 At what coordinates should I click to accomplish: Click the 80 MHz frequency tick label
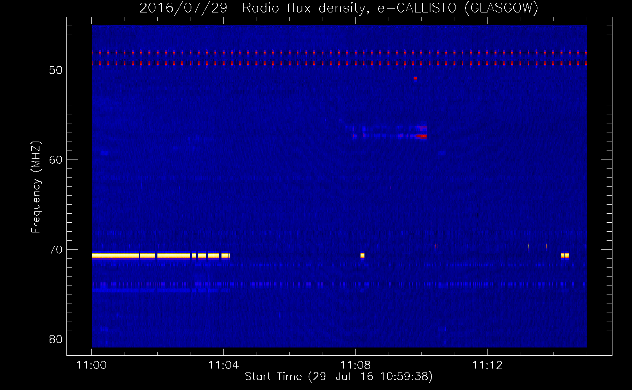pyautogui.click(x=56, y=339)
